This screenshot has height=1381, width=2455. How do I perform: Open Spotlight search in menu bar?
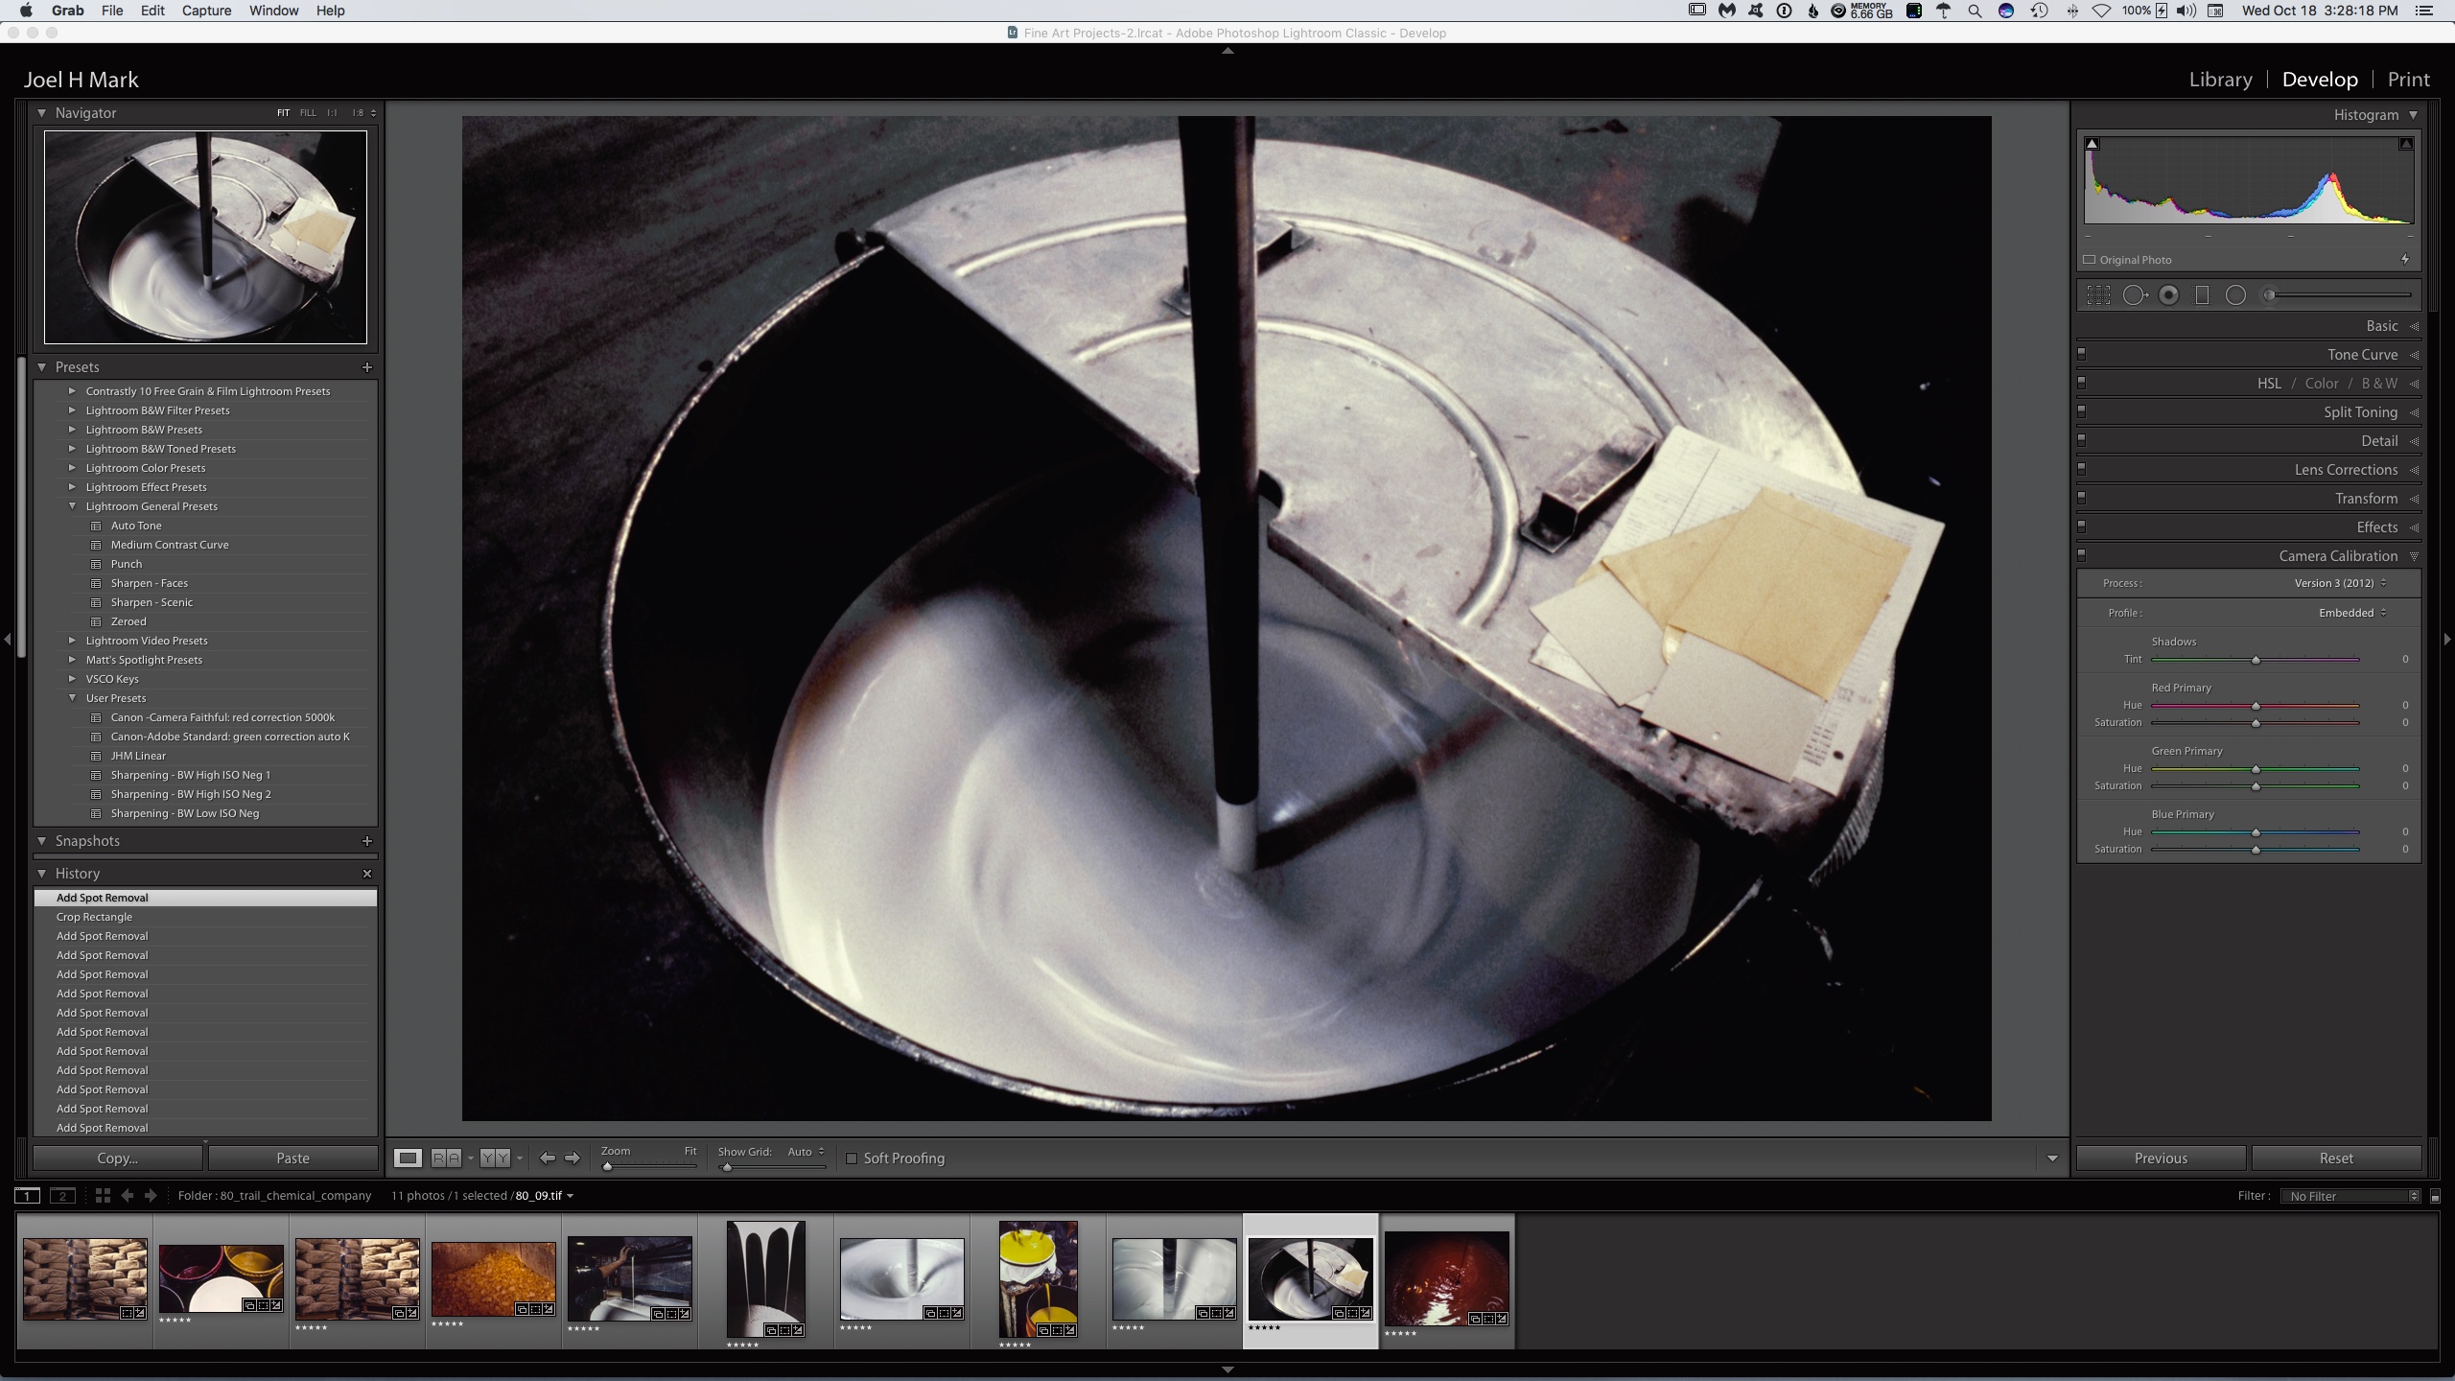1974,11
